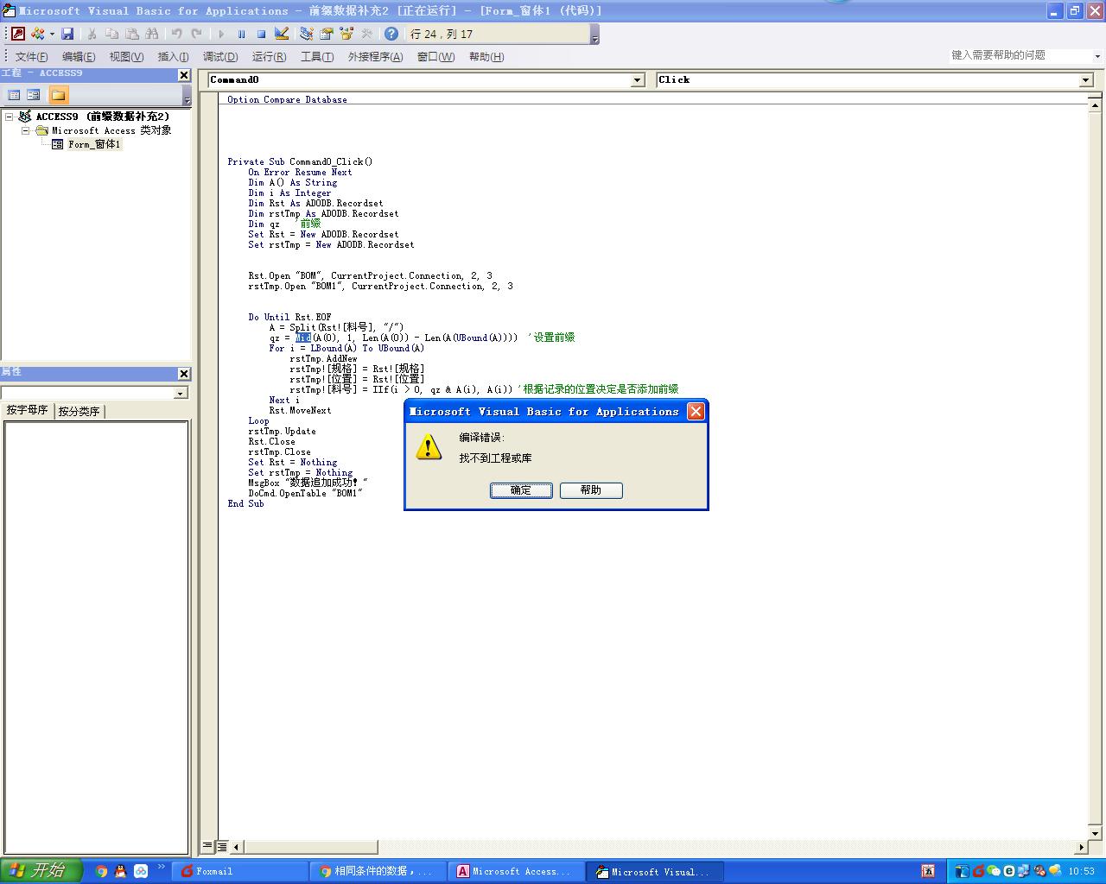Collapse Microsoft Access 类对象 folder node
Viewport: 1106px width, 884px height.
(x=25, y=130)
